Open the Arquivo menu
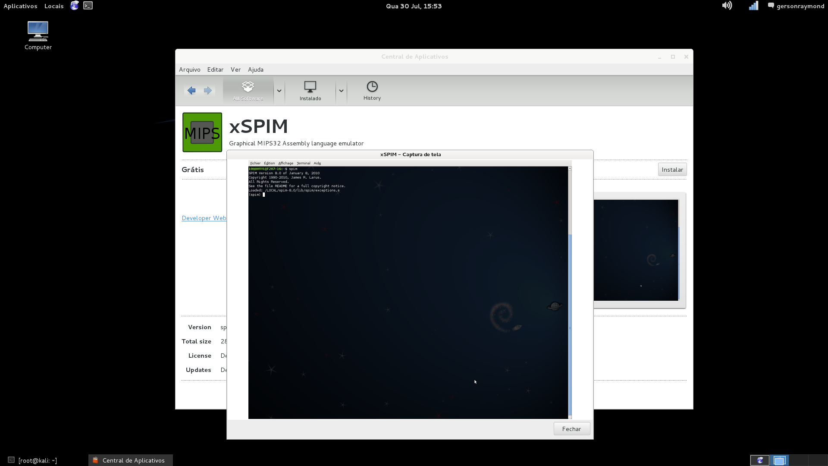Screen dimensions: 828x466 [x=190, y=69]
